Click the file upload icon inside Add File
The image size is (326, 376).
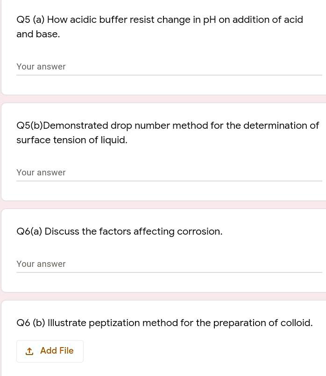coord(29,351)
